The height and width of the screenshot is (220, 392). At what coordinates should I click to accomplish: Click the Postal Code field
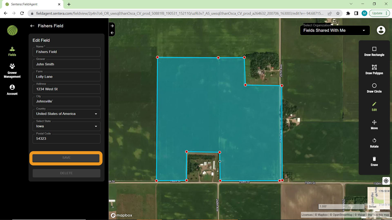click(66, 139)
